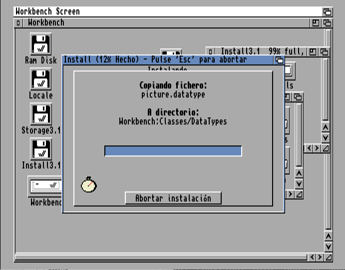Click the Abortar instalación button
345x270 pixels.
(x=173, y=198)
